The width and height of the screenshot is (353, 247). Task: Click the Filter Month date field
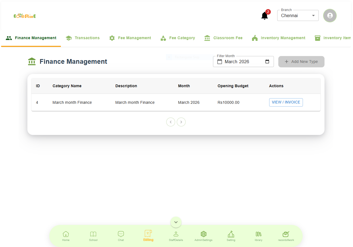click(x=241, y=62)
